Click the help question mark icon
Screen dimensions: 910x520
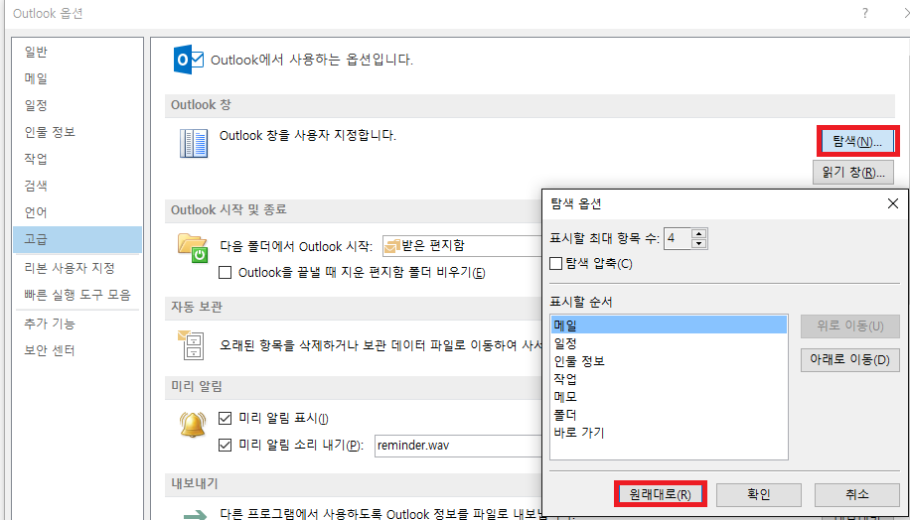[864, 13]
